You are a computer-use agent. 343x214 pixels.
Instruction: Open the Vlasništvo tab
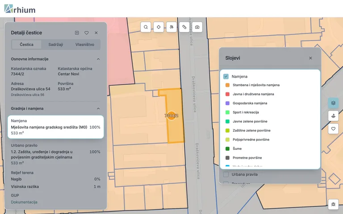(x=85, y=45)
